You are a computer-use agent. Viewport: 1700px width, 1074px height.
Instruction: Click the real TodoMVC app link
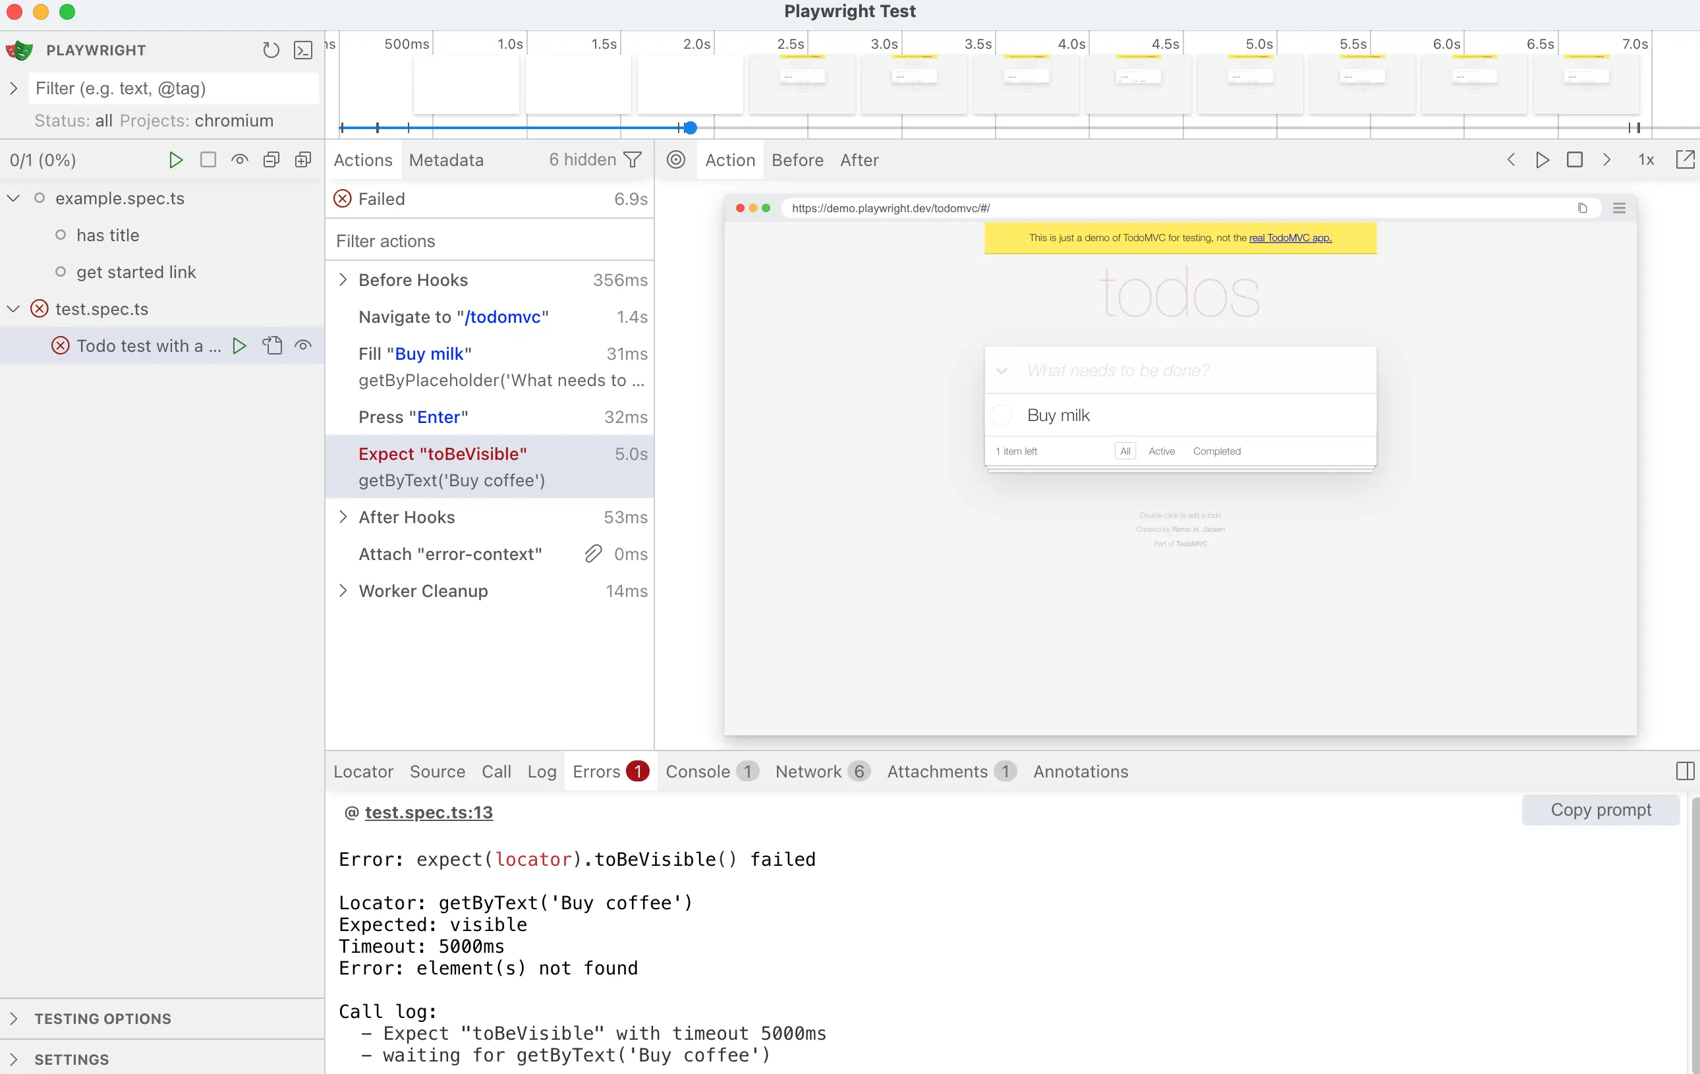(x=1290, y=238)
